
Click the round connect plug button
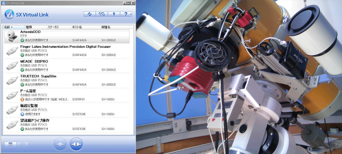77,144
